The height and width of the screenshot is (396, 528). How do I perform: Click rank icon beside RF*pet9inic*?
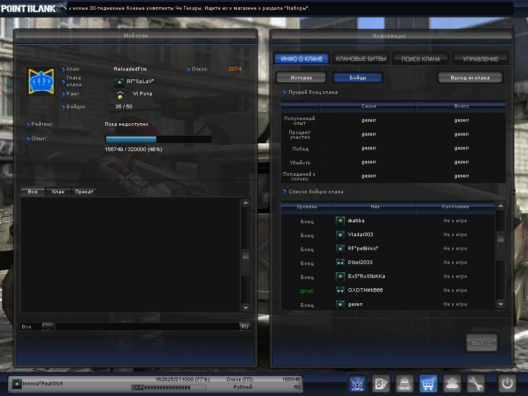pos(340,249)
